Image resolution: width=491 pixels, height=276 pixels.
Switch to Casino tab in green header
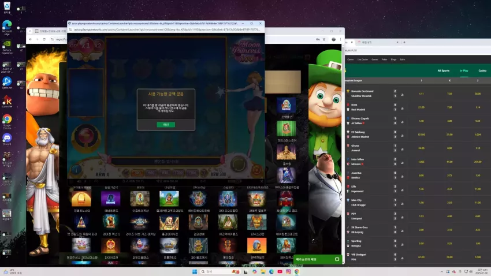click(x=482, y=70)
